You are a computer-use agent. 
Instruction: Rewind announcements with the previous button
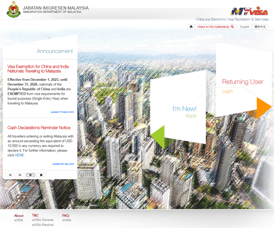(10, 175)
